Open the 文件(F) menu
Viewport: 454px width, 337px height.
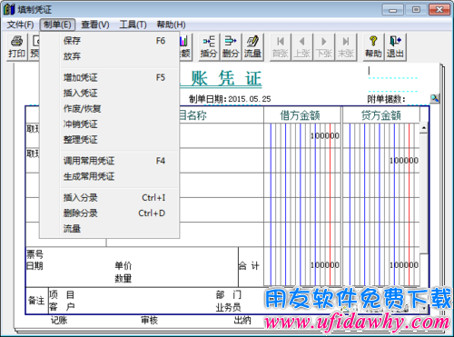20,25
